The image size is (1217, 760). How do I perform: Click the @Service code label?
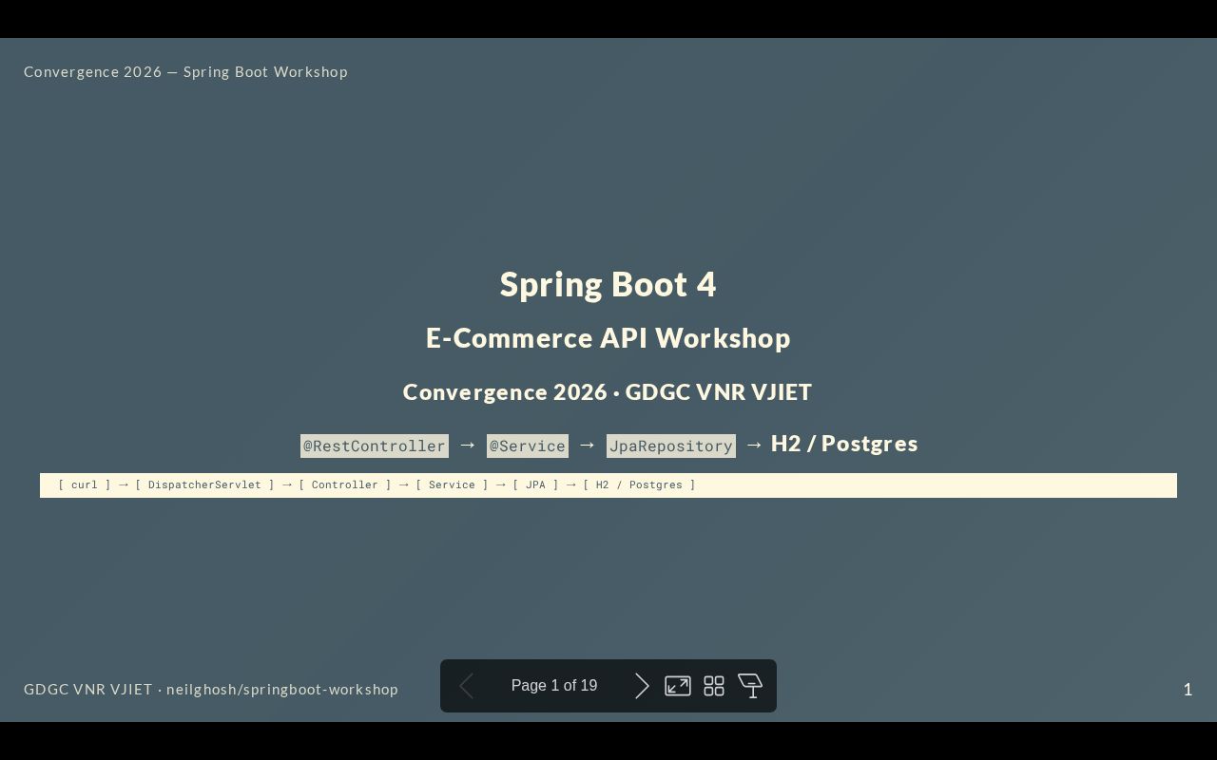point(528,446)
